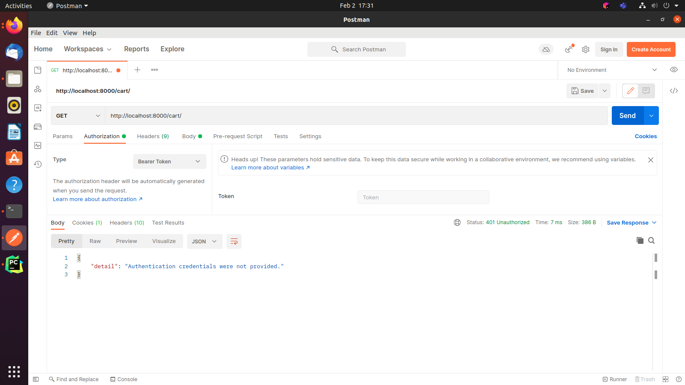685x385 pixels.
Task: Open the Collections sidebar panel
Action: pos(38,70)
